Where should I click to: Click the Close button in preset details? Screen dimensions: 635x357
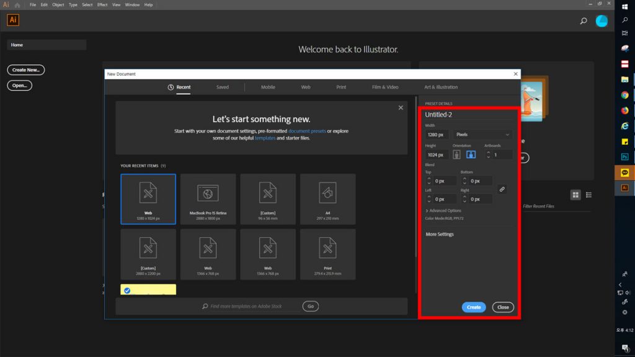pos(503,307)
